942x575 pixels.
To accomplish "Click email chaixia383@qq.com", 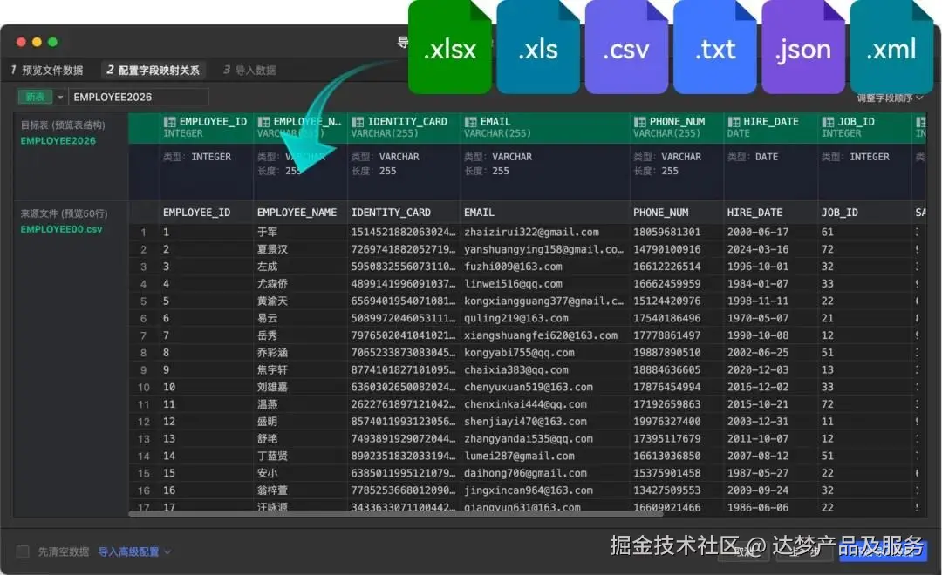I will (x=516, y=369).
